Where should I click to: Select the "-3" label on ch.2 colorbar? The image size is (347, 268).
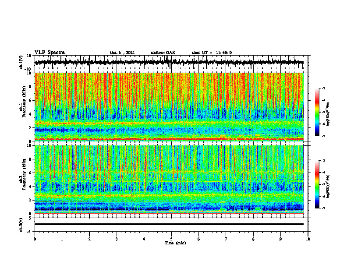pyautogui.click(x=323, y=161)
